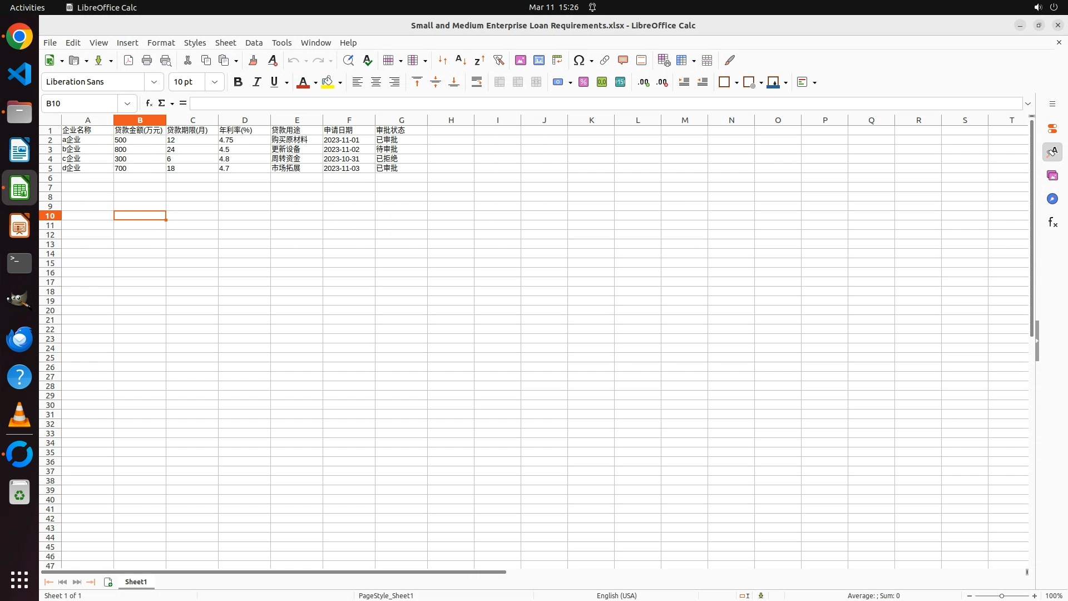Image resolution: width=1068 pixels, height=601 pixels.
Task: Select the Sheet1 tab
Action: (136, 582)
